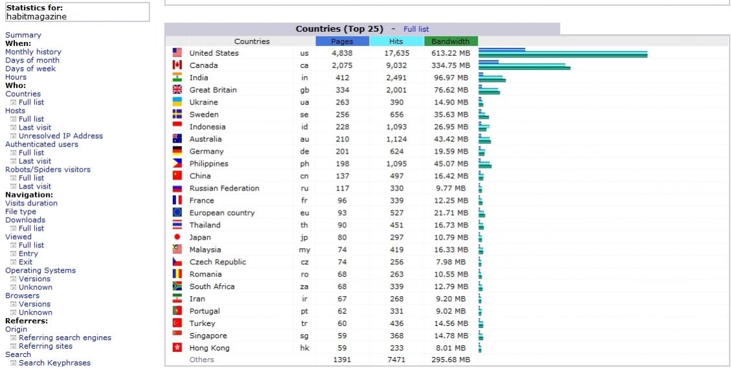The height and width of the screenshot is (368, 731).
Task: Click the Ukraine flag icon
Action: 177,102
